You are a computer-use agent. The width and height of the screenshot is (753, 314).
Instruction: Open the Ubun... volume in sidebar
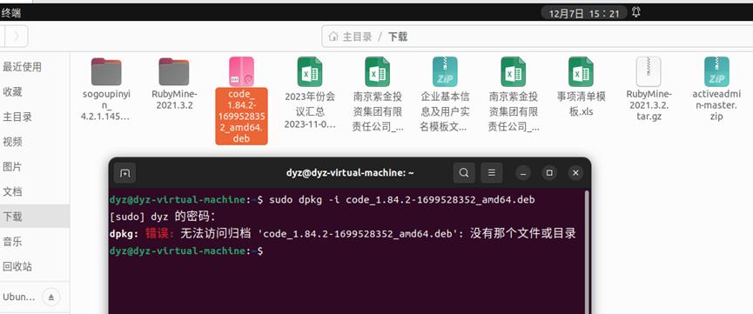coord(19,297)
